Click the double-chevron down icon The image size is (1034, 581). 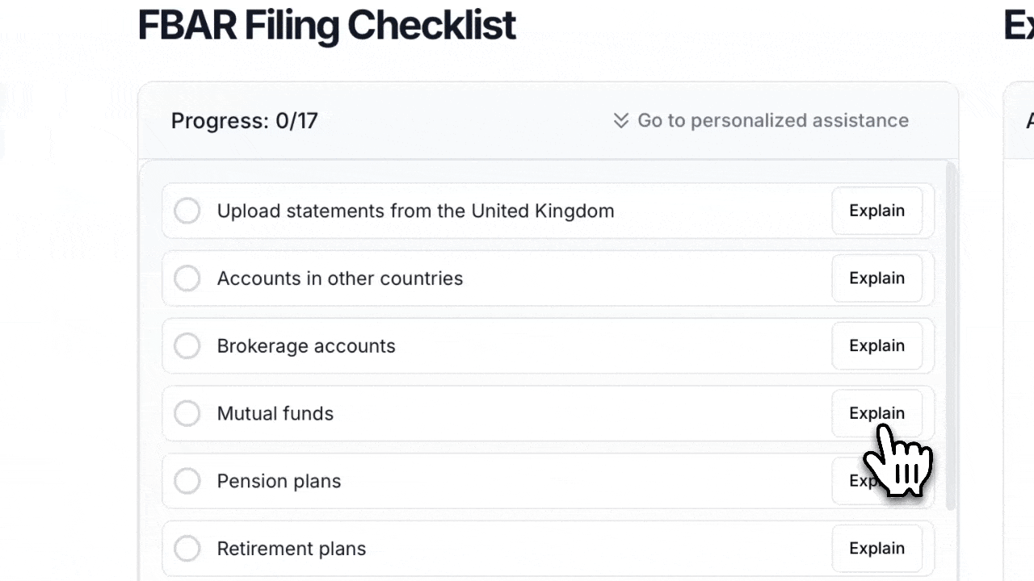pyautogui.click(x=620, y=121)
